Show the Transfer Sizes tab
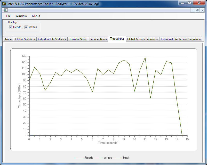 point(78,39)
